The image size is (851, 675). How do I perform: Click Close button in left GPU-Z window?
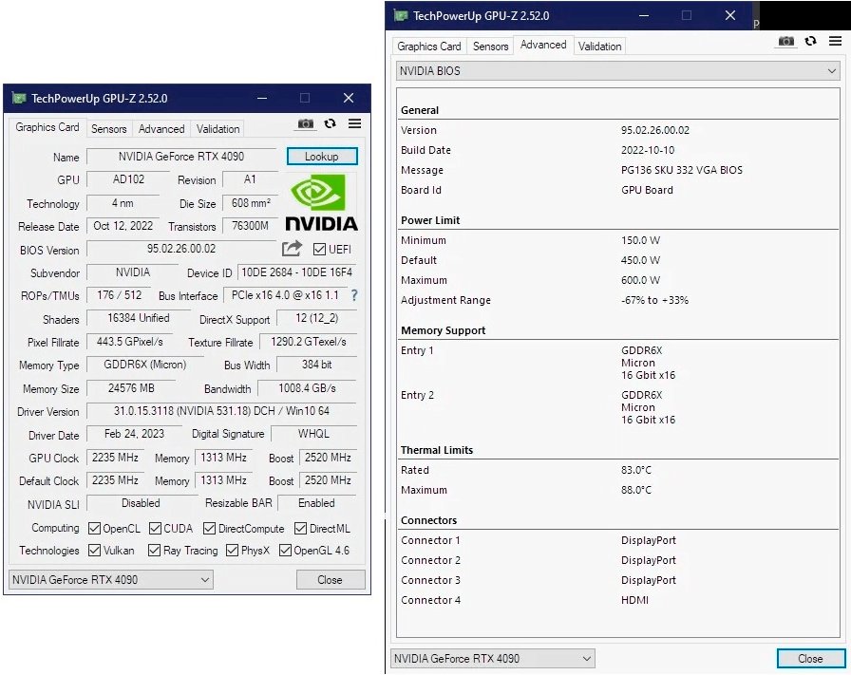(x=330, y=579)
